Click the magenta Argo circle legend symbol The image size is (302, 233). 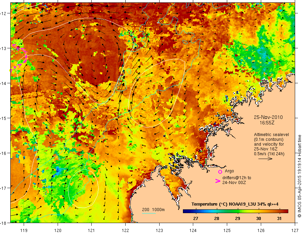click(x=220, y=172)
